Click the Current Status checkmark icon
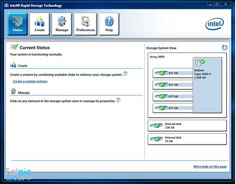Viewport: 236px width, 184px height. click(14, 47)
